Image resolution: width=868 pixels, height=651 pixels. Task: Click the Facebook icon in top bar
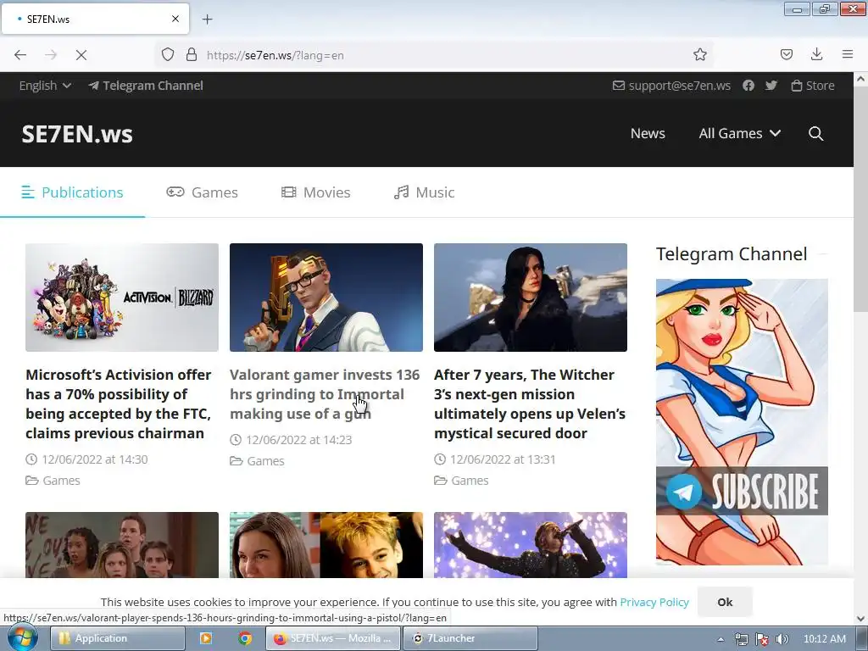point(748,86)
